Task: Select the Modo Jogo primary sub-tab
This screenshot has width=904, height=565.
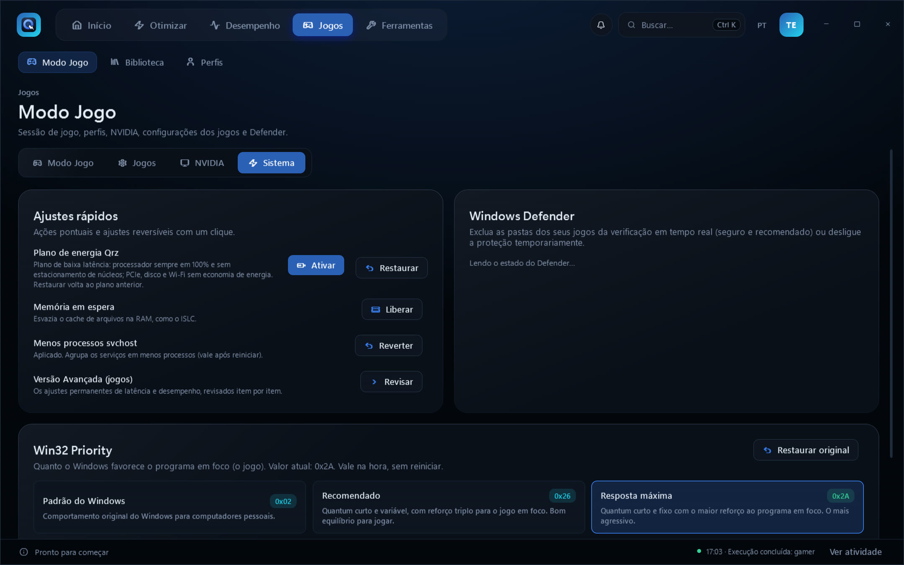Action: (x=57, y=62)
